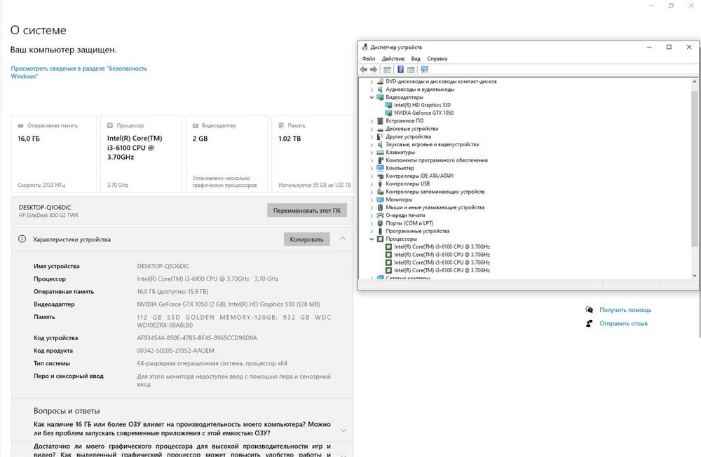Open help via blue question mark icon

pyautogui.click(x=400, y=69)
